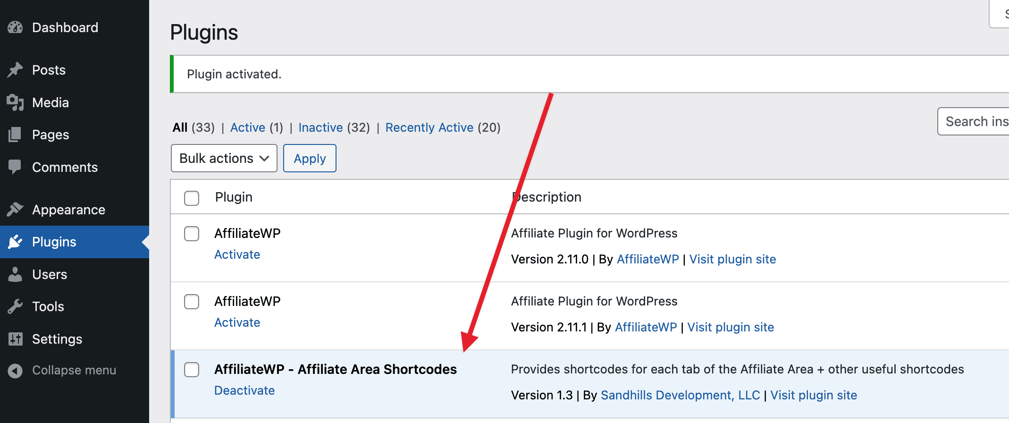Click 'Provides shortcodes for each tab' description
This screenshot has height=423, width=1009.
pyautogui.click(x=737, y=369)
